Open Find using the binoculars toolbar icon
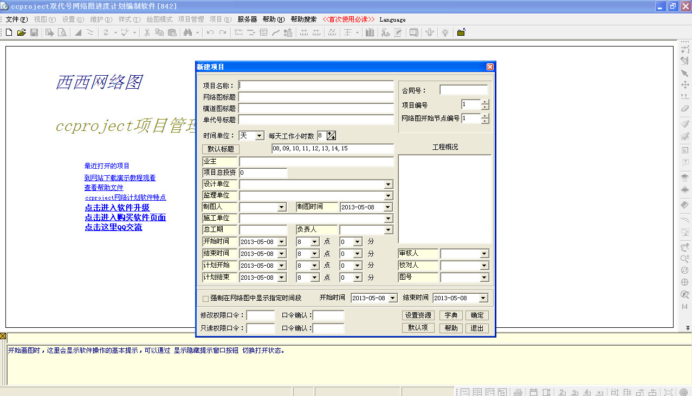Image resolution: width=692 pixels, height=396 pixels. pos(187,32)
